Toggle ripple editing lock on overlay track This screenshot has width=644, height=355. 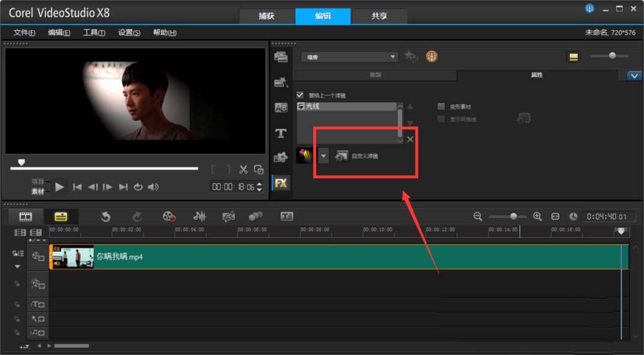(x=17, y=283)
